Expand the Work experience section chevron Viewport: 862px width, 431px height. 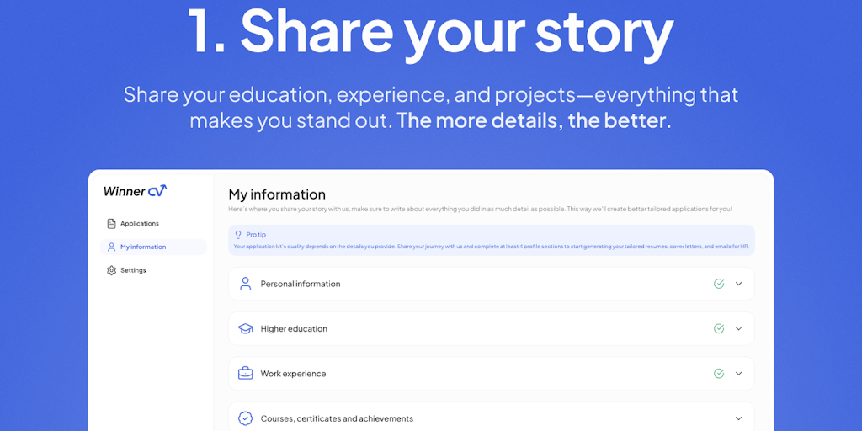pyautogui.click(x=739, y=374)
